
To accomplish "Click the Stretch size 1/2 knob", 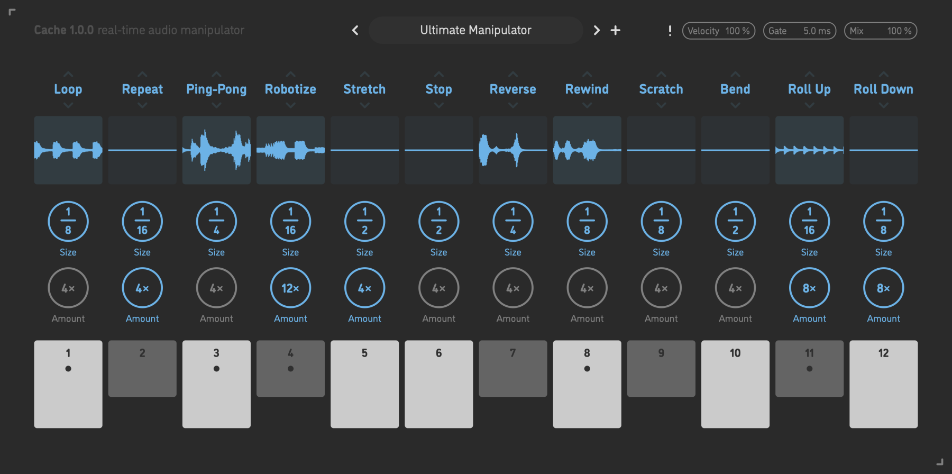I will point(364,221).
